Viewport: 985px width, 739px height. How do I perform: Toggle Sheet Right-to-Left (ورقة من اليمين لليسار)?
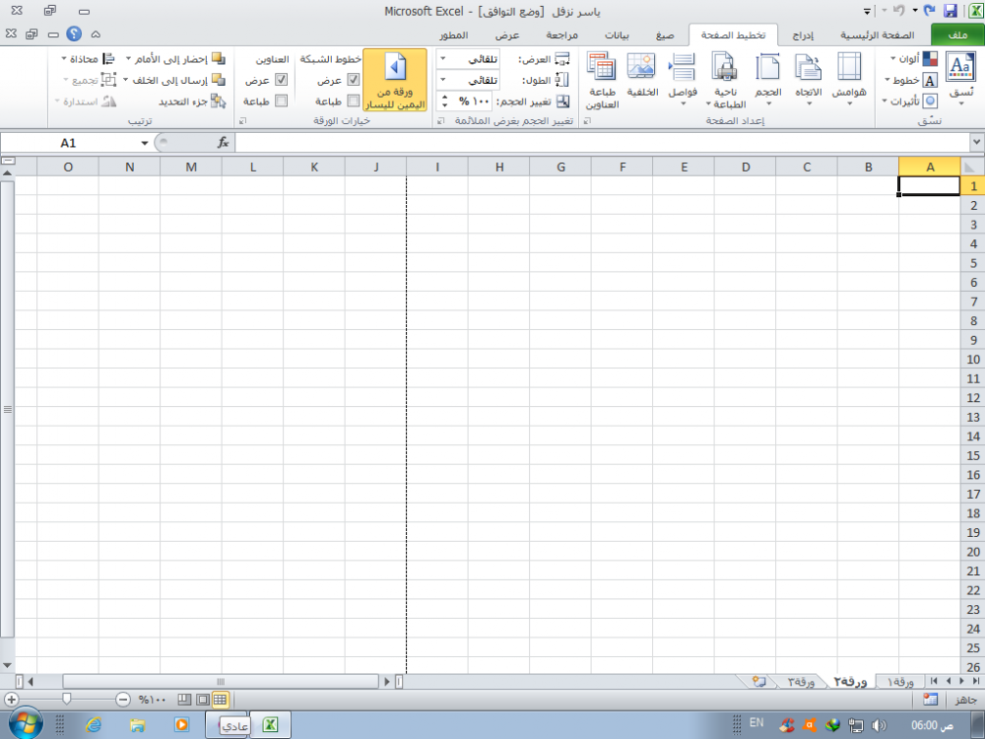tap(395, 81)
